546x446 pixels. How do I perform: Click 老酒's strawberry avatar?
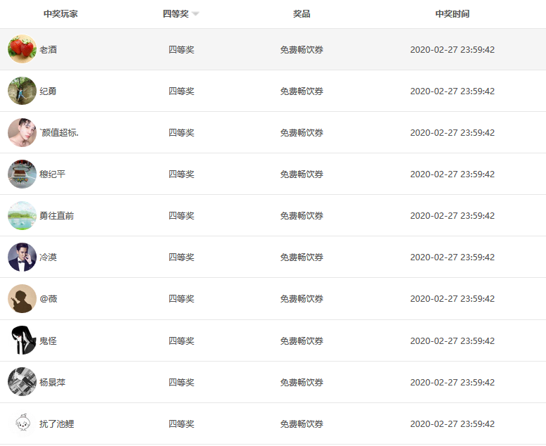point(22,49)
